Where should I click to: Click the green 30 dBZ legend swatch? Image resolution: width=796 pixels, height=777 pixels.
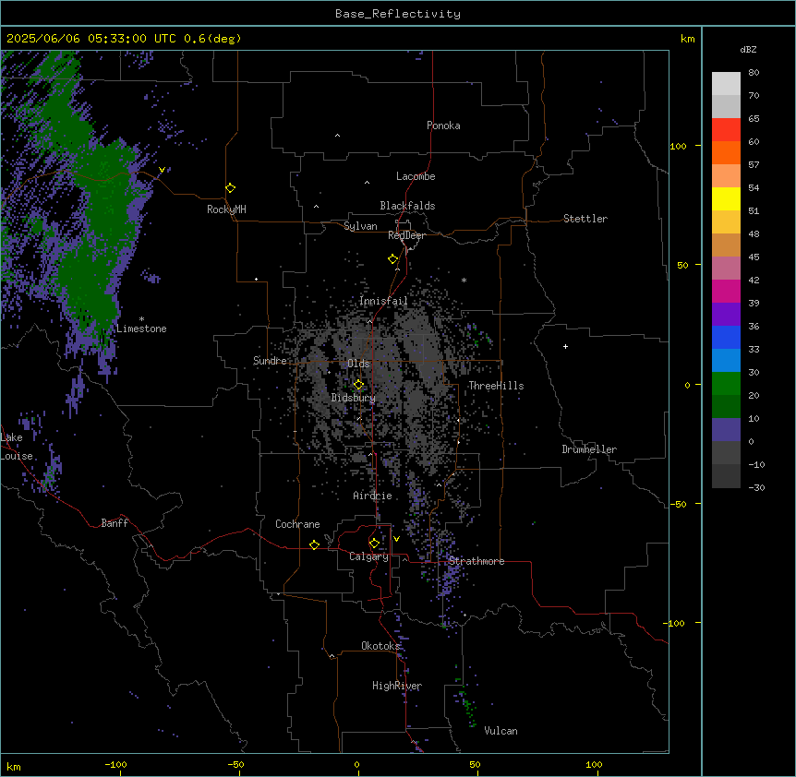(x=726, y=384)
